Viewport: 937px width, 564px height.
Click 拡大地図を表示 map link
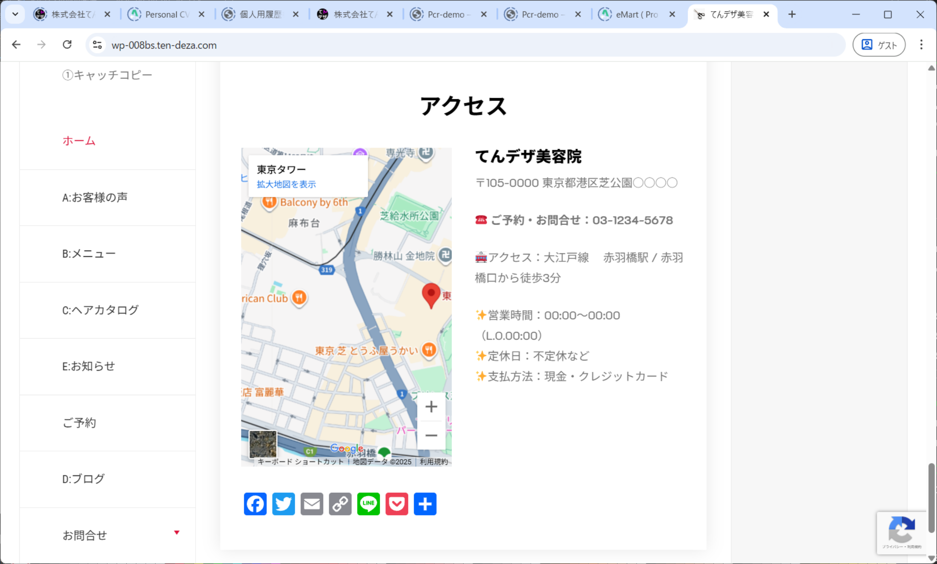[286, 185]
